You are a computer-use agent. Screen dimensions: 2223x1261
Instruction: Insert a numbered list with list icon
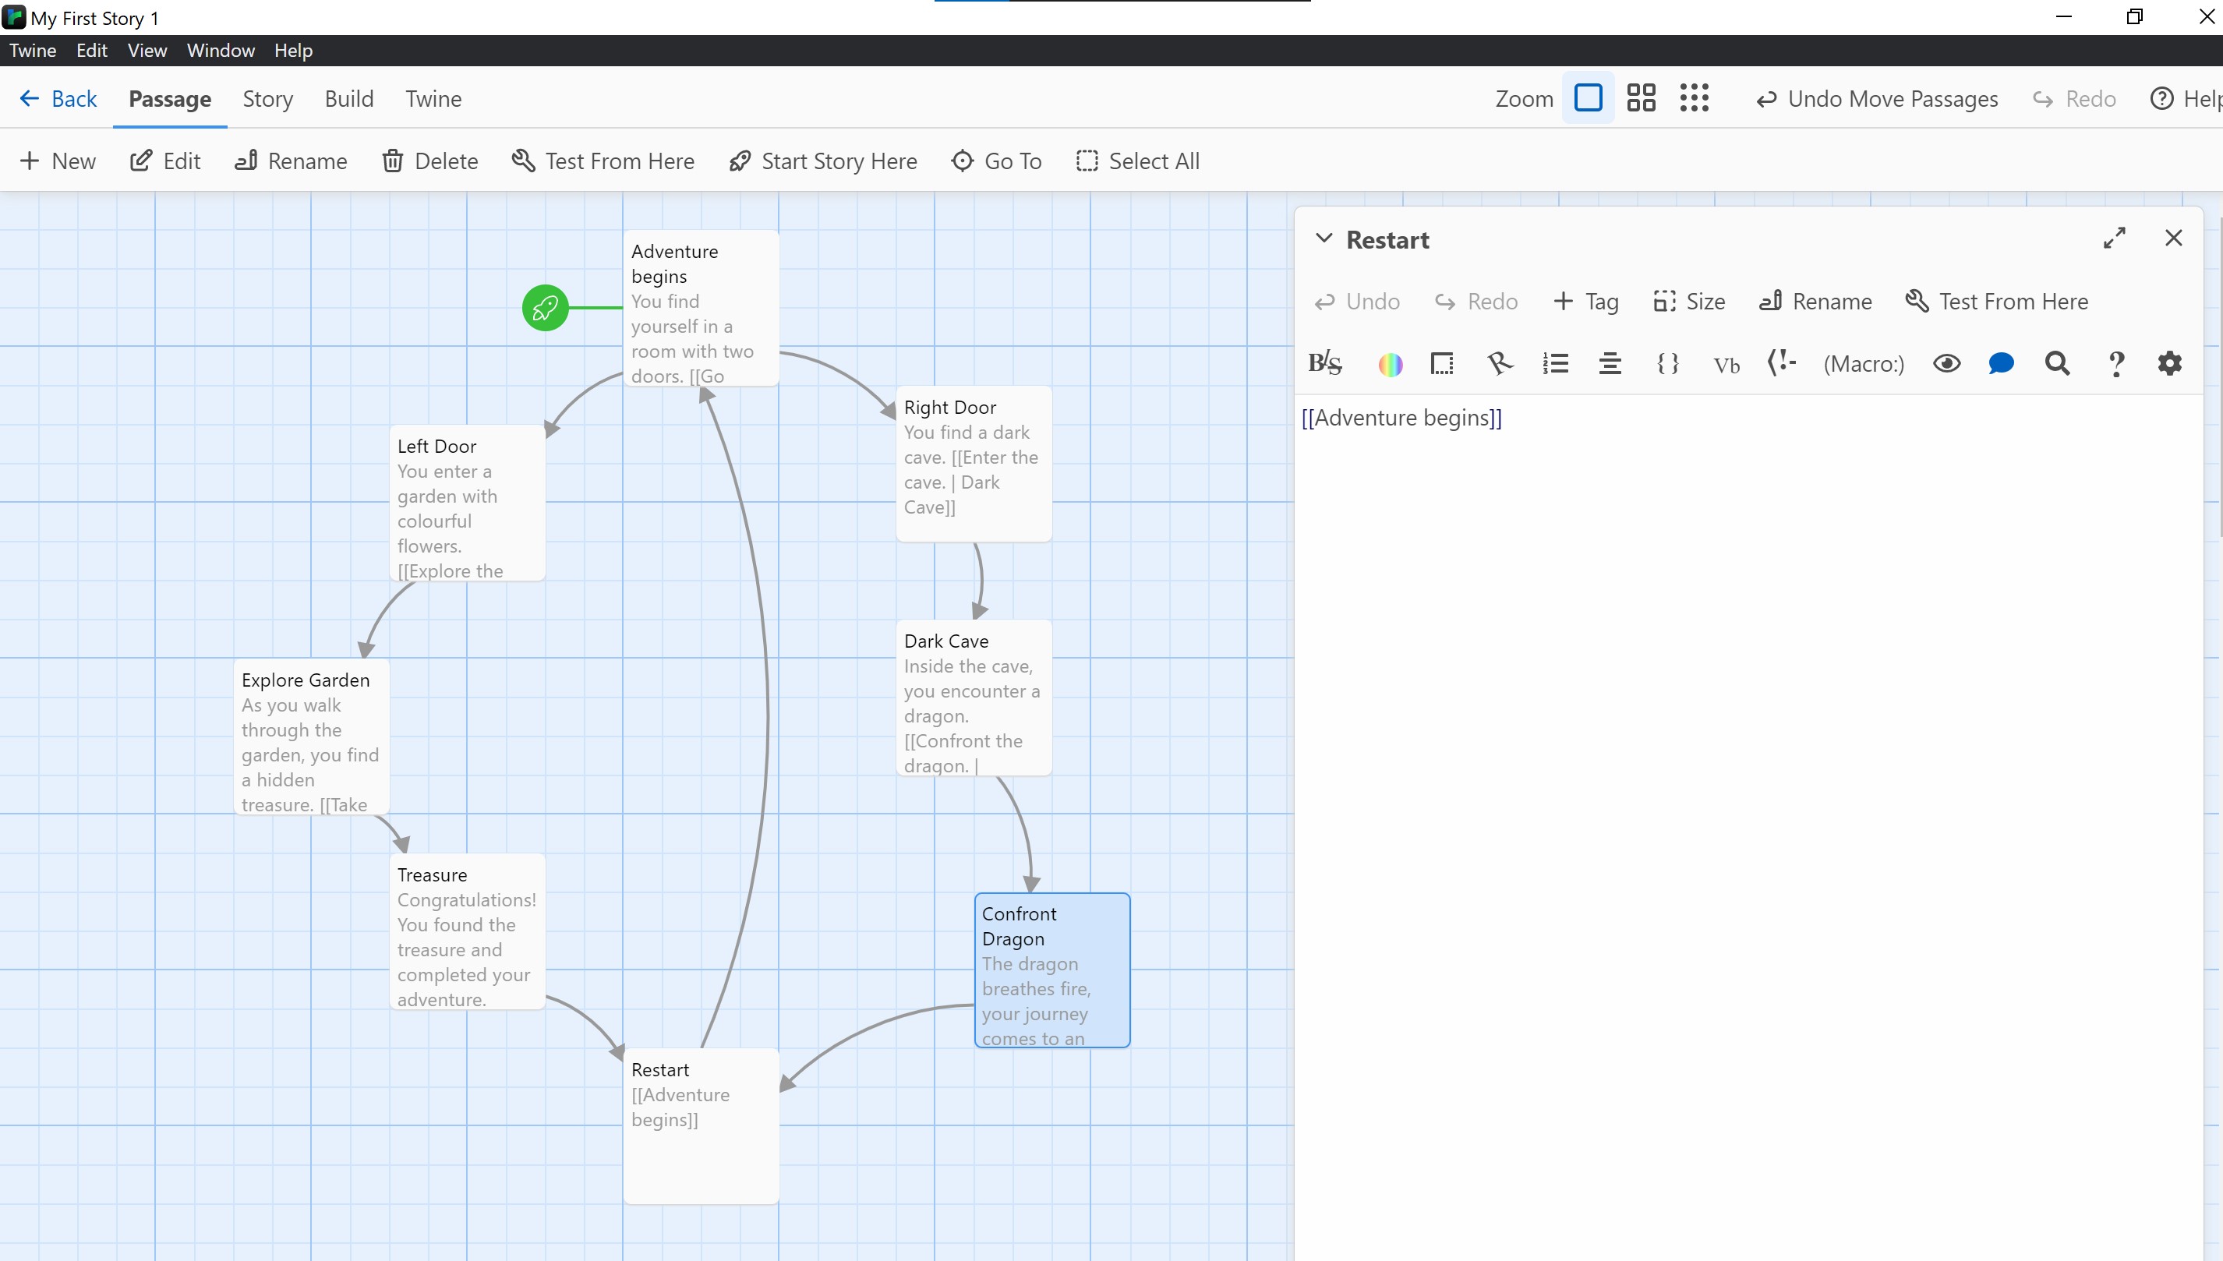point(1555,364)
